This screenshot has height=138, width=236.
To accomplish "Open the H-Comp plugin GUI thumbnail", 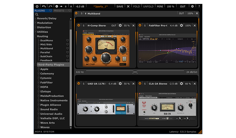I will (x=106, y=48).
